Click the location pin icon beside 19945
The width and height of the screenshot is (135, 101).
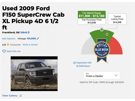pos(29,32)
